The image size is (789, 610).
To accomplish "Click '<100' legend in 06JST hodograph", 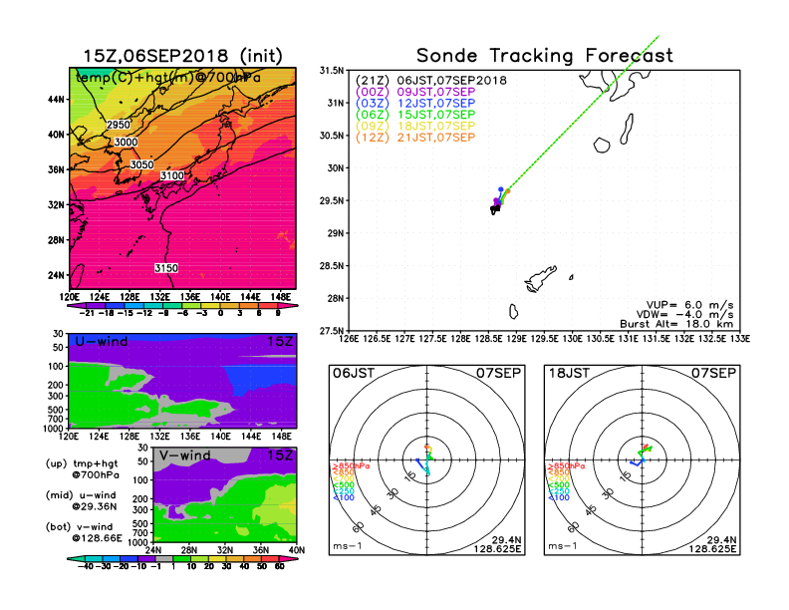I will click(344, 497).
